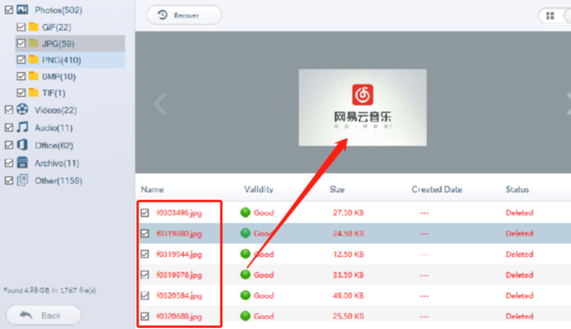Uncheck the Office(62) checkbox
571x329 pixels.
pos(9,145)
